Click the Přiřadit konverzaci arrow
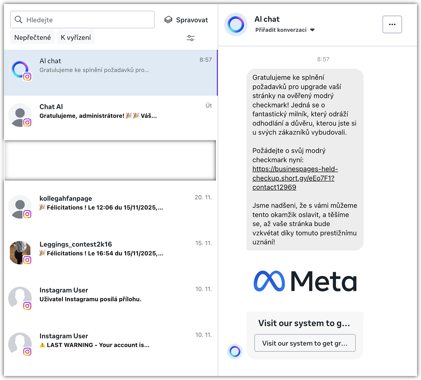 312,30
